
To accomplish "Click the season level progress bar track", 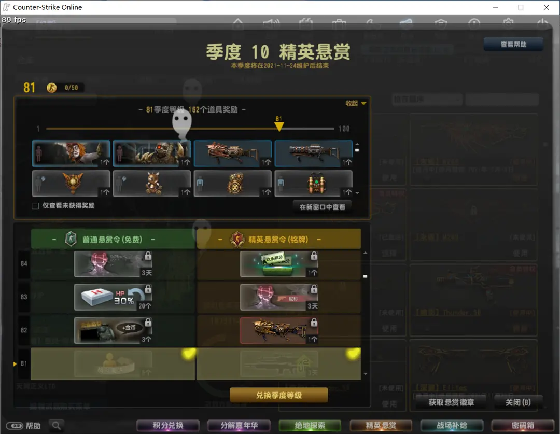I will [x=190, y=128].
